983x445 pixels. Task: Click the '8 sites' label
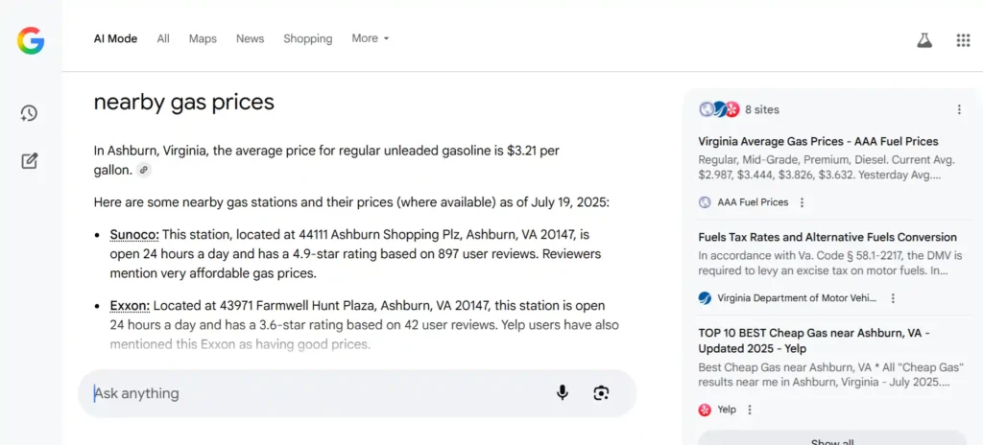click(762, 109)
